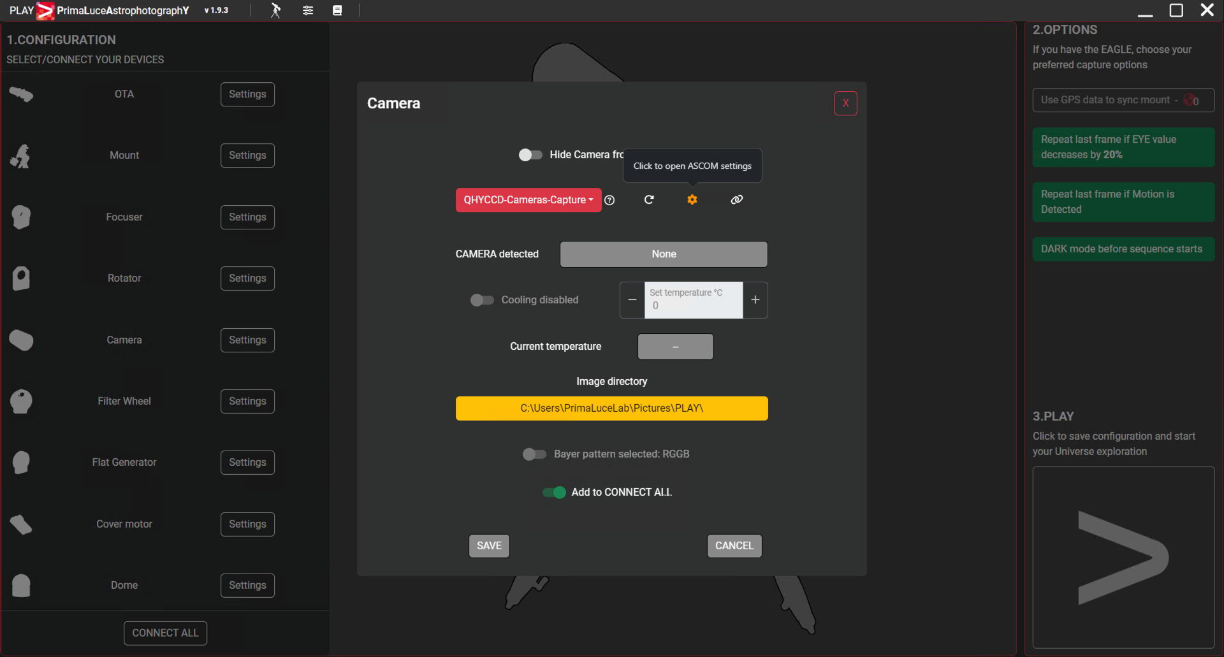
Task: Click the OTA telescope device icon
Action: tap(21, 94)
